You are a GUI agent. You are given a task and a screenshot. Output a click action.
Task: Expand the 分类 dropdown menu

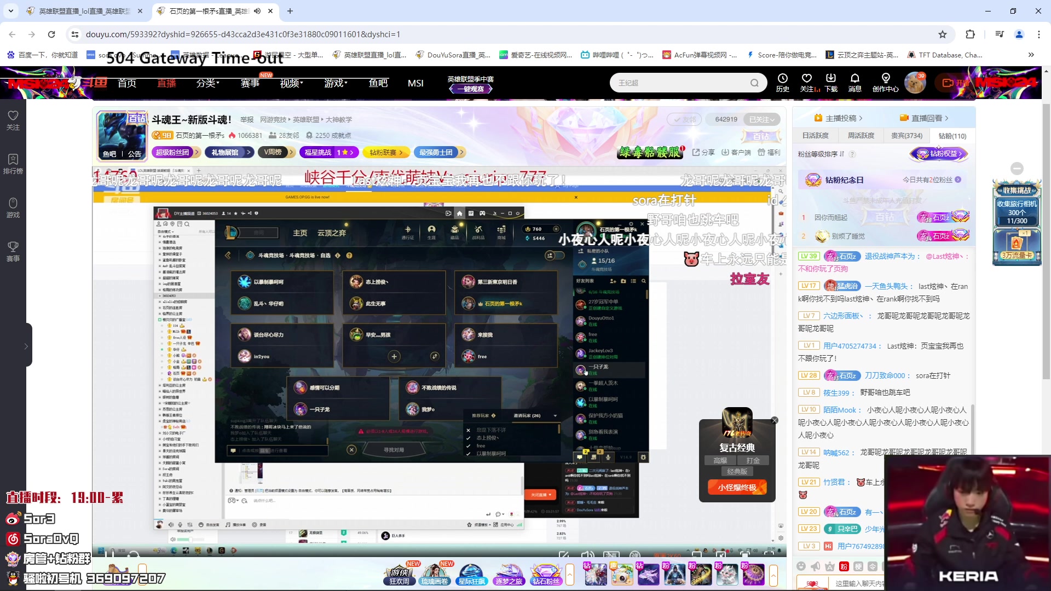tap(208, 83)
